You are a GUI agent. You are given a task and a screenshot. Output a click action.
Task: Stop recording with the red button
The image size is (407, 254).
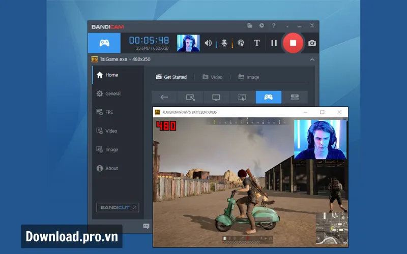pos(293,43)
